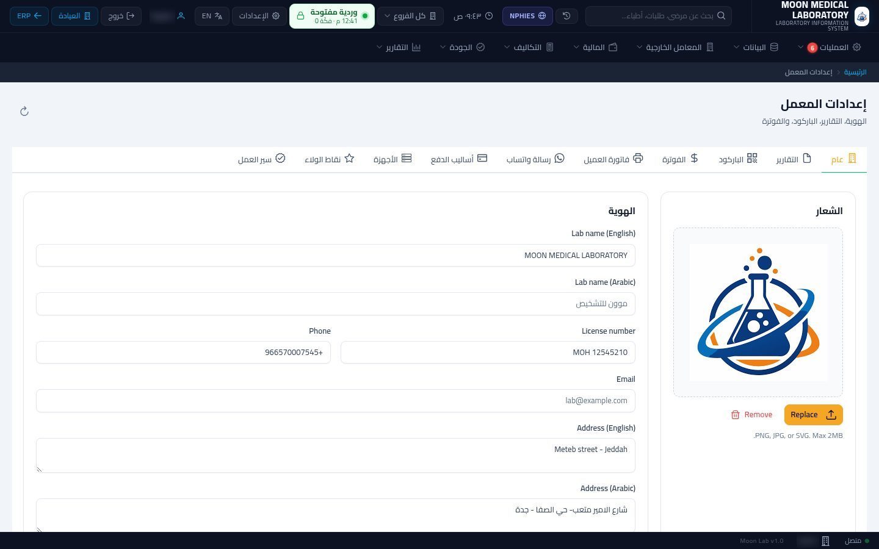Click the page refresh icon
The height and width of the screenshot is (549, 879).
pos(24,111)
